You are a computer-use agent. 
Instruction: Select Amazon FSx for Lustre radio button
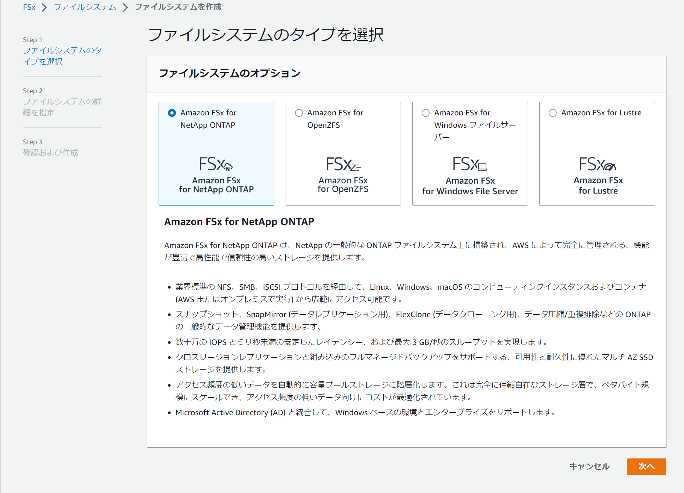point(552,113)
